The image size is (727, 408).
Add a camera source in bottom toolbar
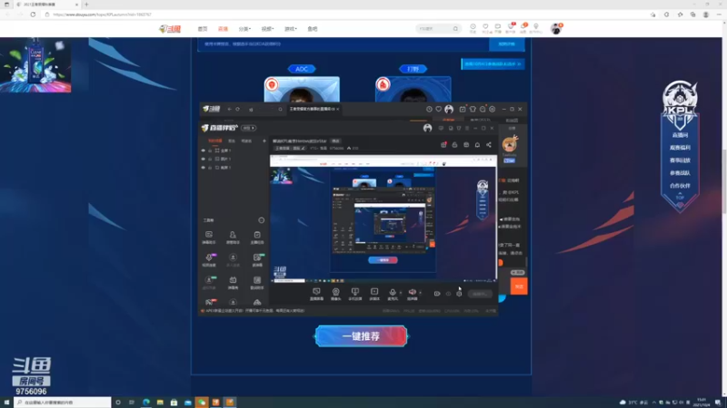335,294
